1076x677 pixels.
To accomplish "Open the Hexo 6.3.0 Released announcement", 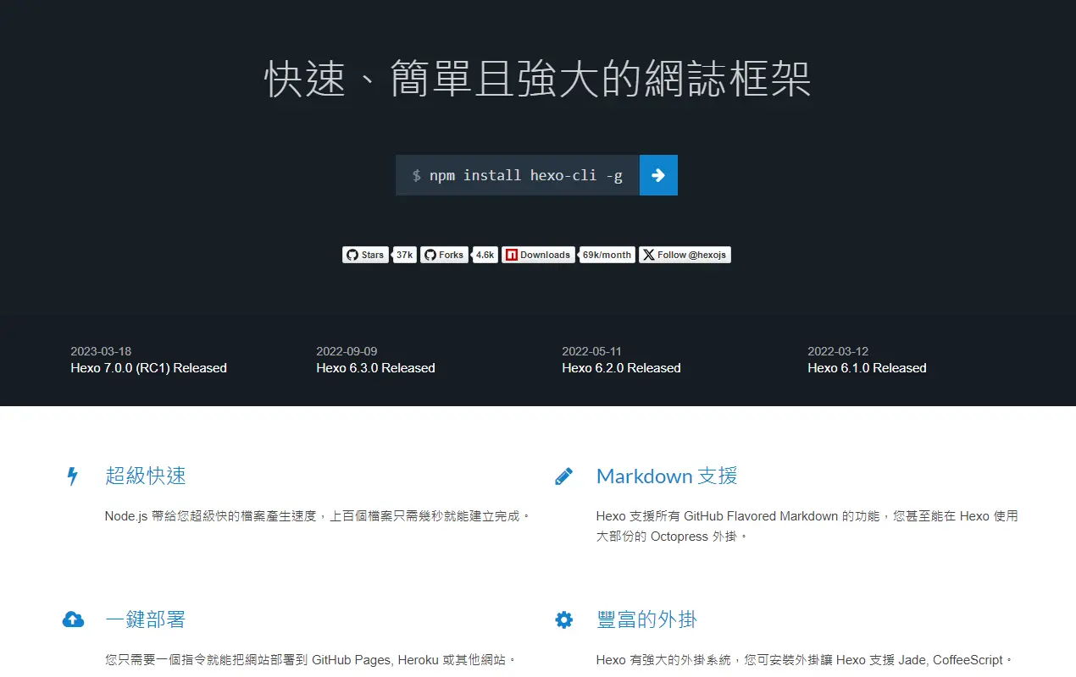I will coord(375,368).
